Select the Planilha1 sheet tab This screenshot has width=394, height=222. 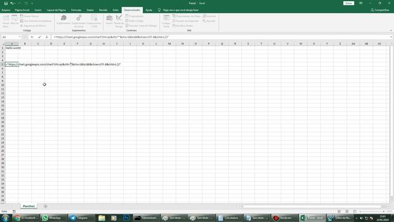click(x=29, y=206)
